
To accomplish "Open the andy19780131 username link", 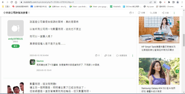I will [x=15, y=39].
